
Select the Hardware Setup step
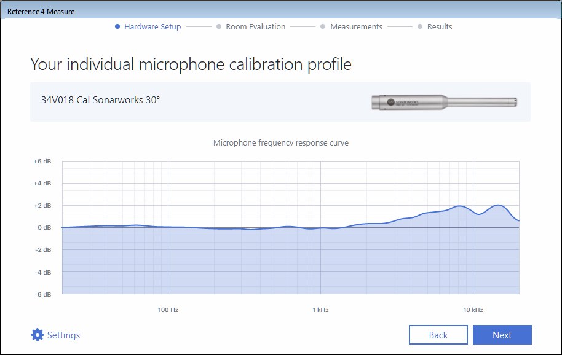point(152,27)
